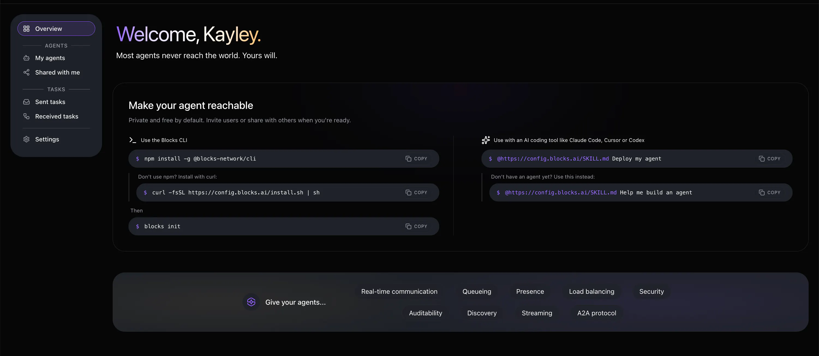
Task: Select the Security chip
Action: coord(651,292)
